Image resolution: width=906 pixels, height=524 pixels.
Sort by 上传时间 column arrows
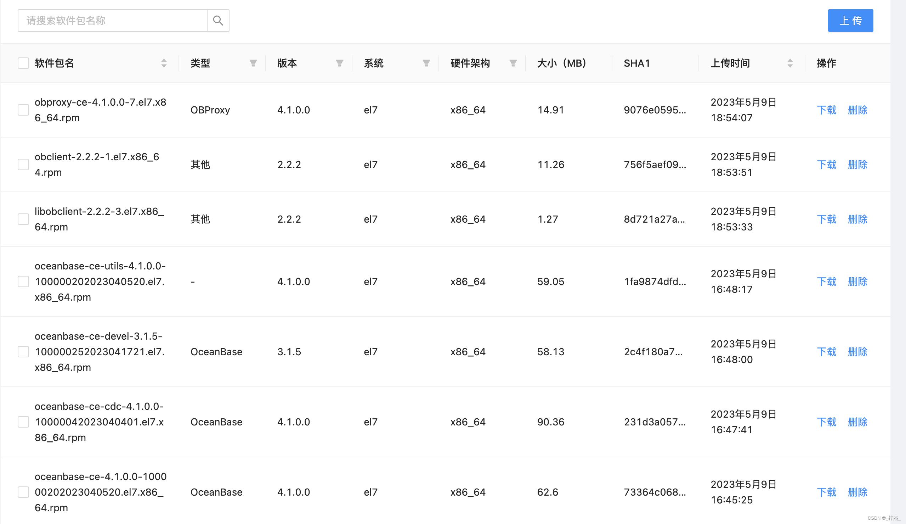tap(790, 63)
